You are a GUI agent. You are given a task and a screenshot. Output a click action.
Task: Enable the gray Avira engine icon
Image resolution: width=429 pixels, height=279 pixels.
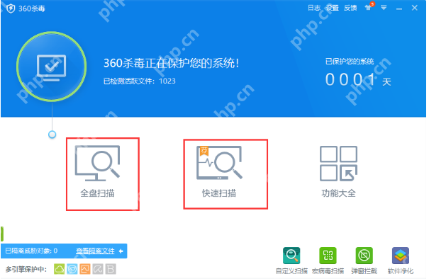pos(98,269)
